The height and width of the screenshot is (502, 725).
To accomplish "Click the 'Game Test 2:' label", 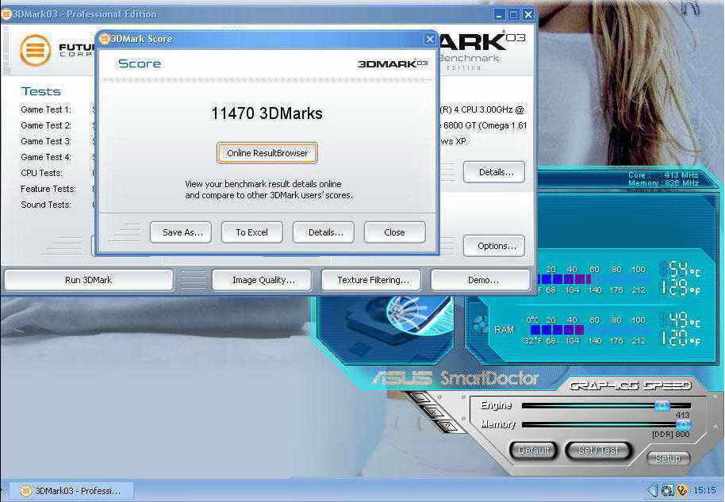I will 46,125.
